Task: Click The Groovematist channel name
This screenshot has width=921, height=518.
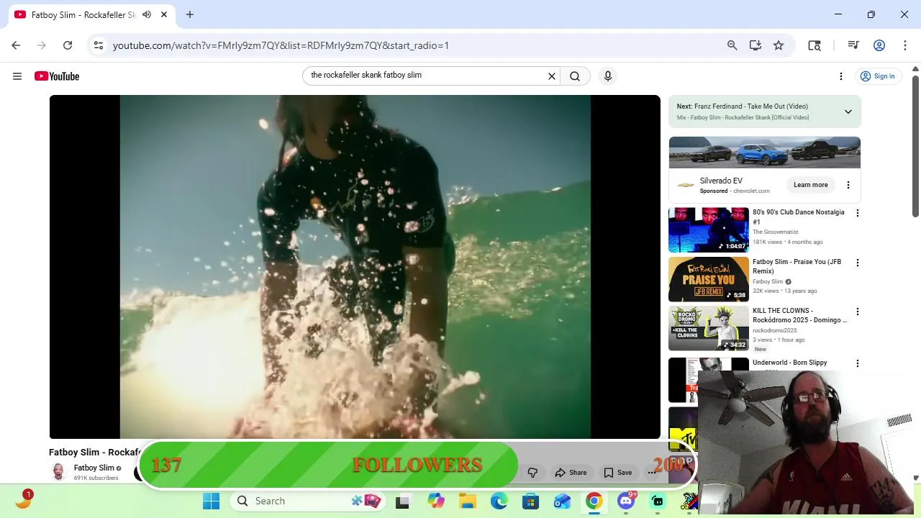Action: 776,232
